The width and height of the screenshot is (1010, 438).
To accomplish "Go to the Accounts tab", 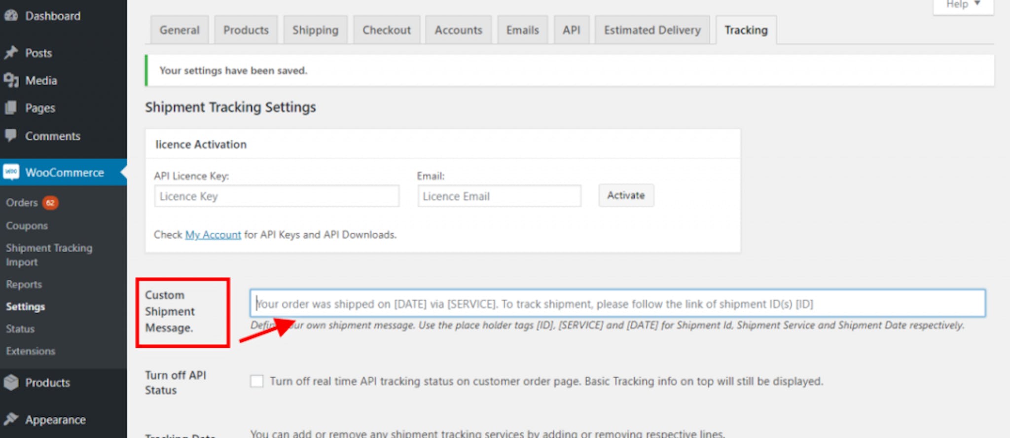I will (x=459, y=30).
